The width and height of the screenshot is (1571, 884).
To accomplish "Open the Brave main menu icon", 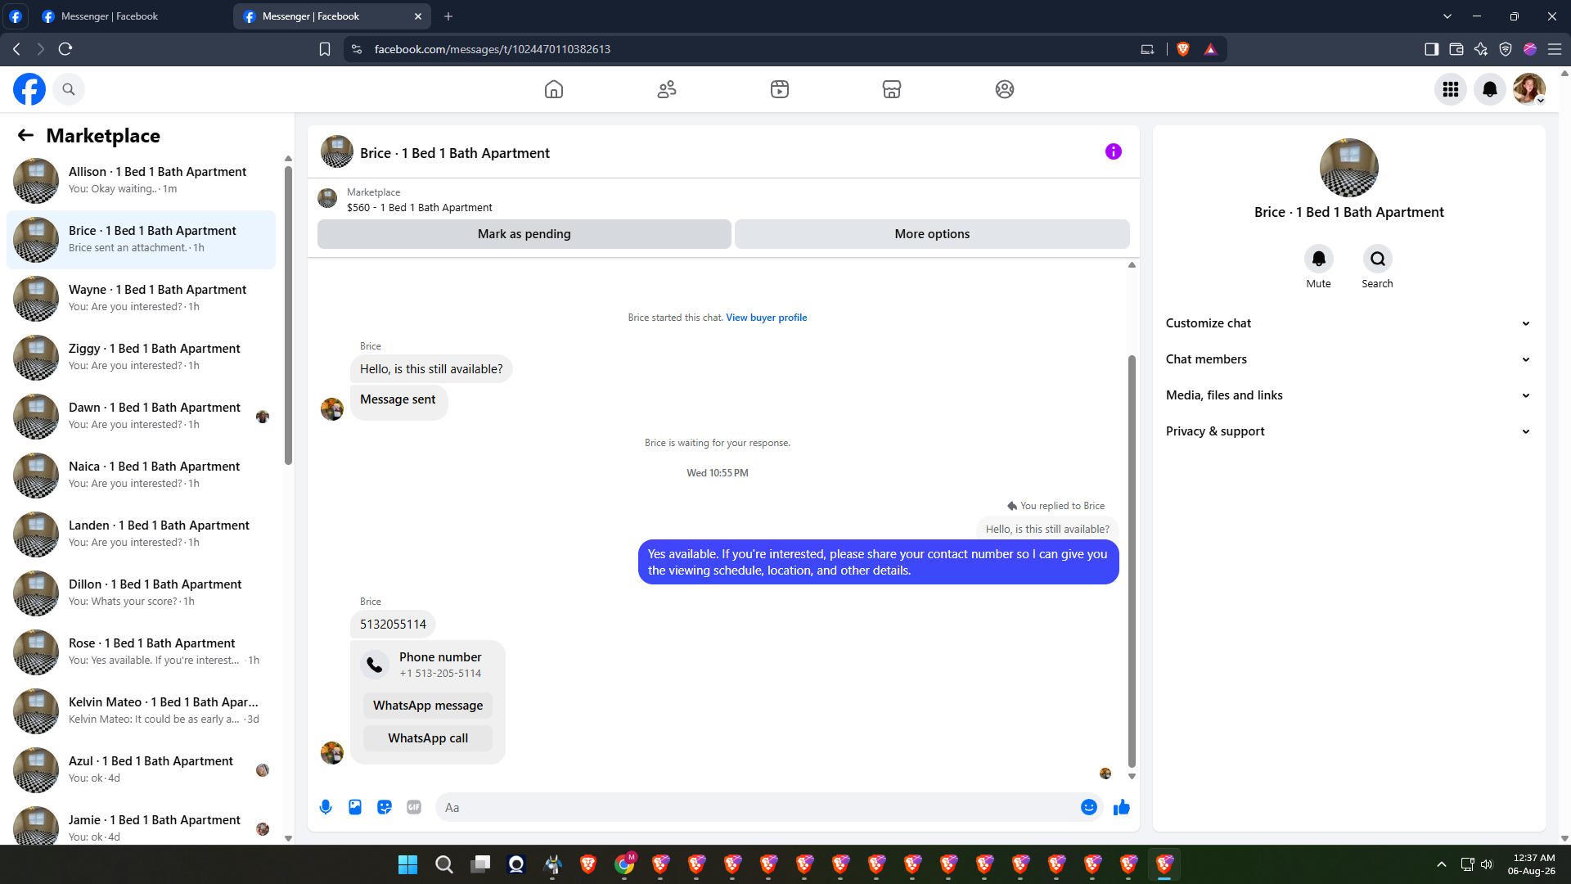I will point(1555,49).
